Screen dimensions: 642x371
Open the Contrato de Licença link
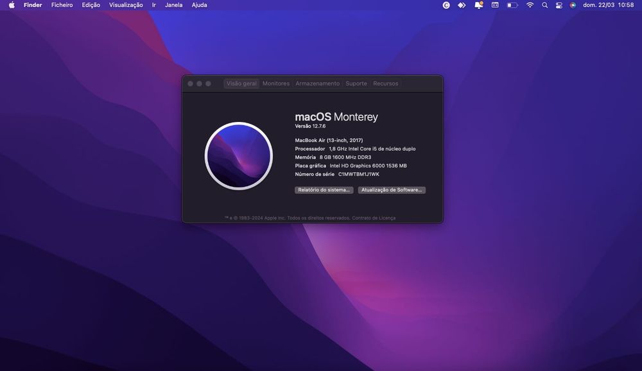click(374, 218)
